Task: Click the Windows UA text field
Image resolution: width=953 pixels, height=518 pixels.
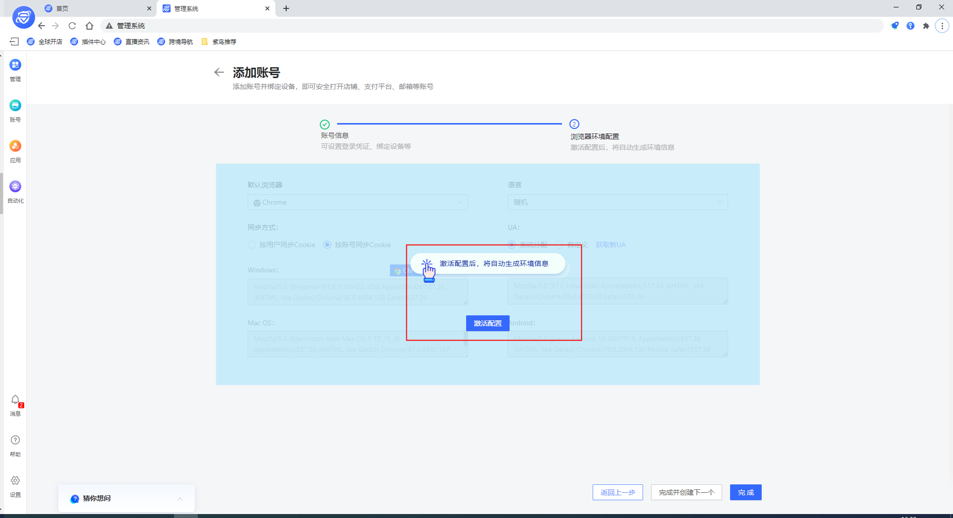Action: [x=326, y=292]
